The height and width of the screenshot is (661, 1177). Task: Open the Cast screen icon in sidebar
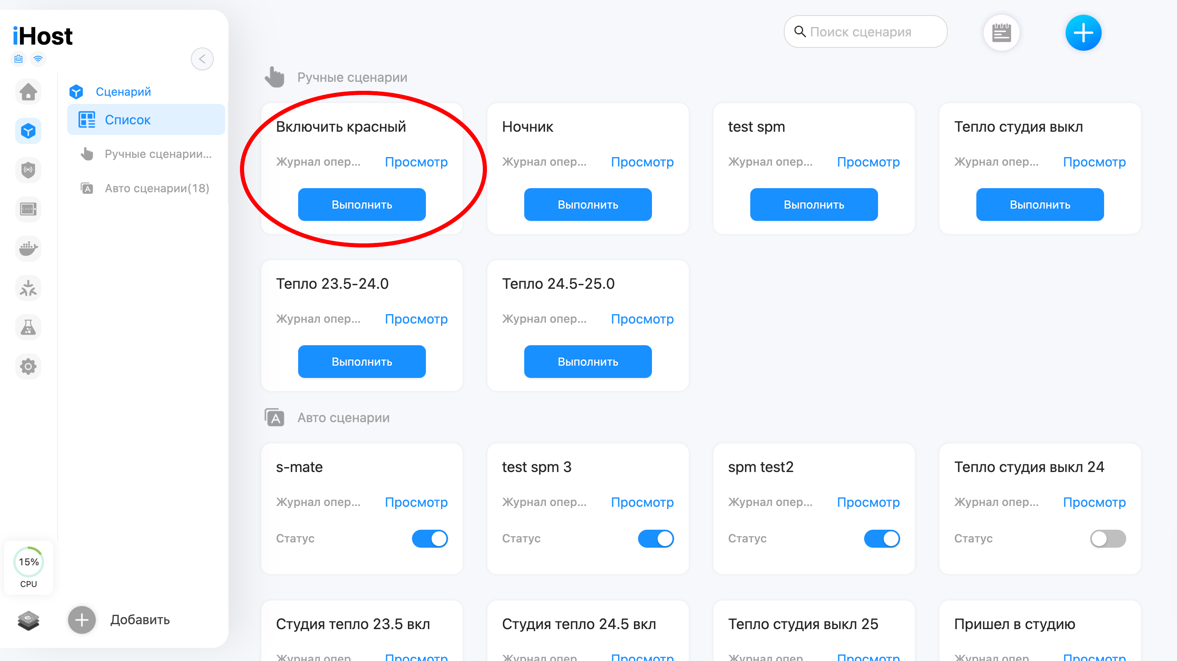pos(28,209)
